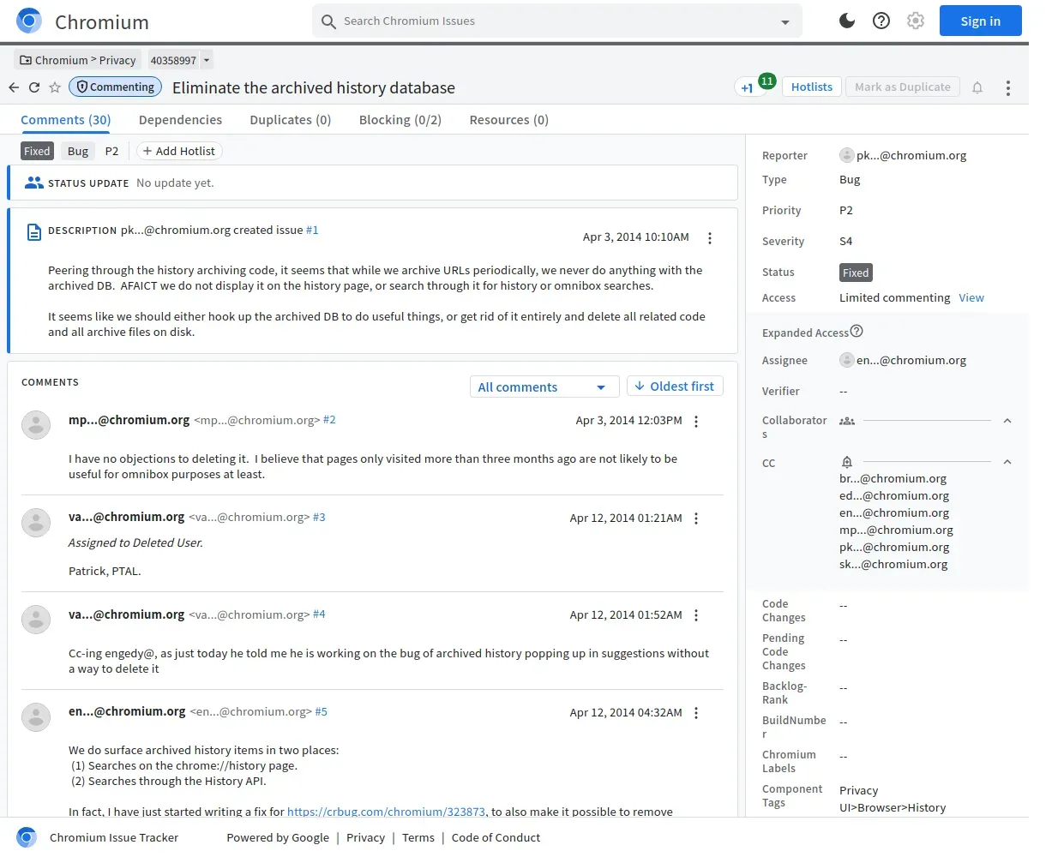Open comment #4 permalink
Image resolution: width=1058 pixels, height=857 pixels.
(x=319, y=614)
